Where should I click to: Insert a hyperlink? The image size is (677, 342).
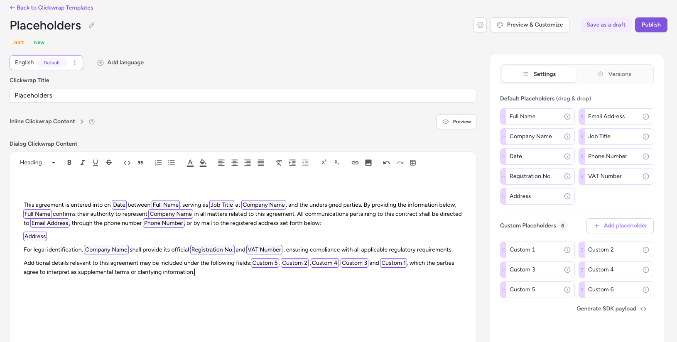tap(355, 163)
